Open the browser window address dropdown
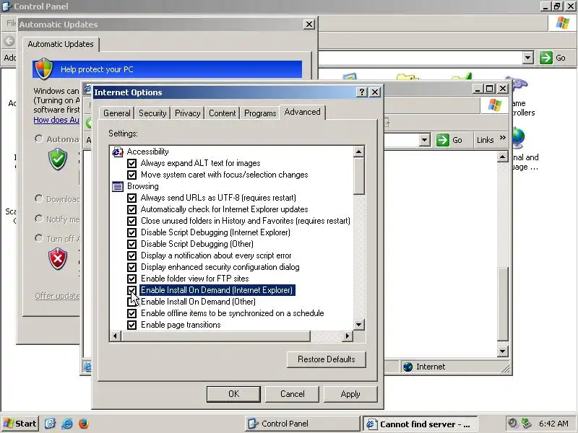Screen dimensions: 578x433 425,140
